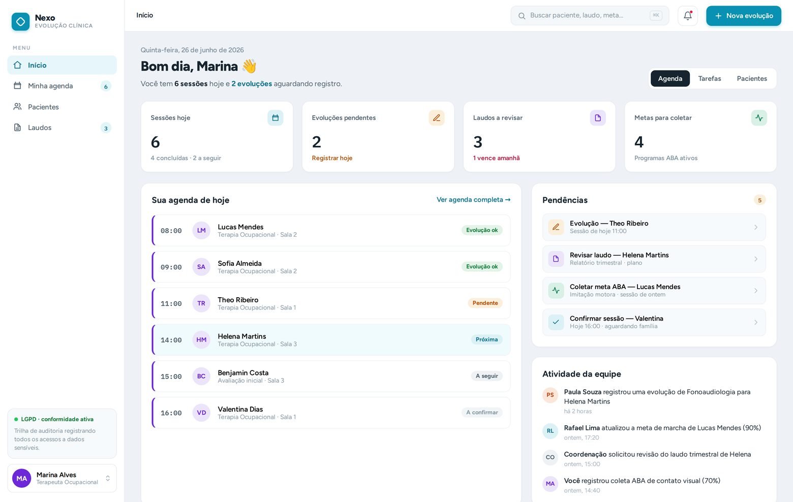Open chevron on Revisar laudo — Helena Martins item

tap(756, 259)
